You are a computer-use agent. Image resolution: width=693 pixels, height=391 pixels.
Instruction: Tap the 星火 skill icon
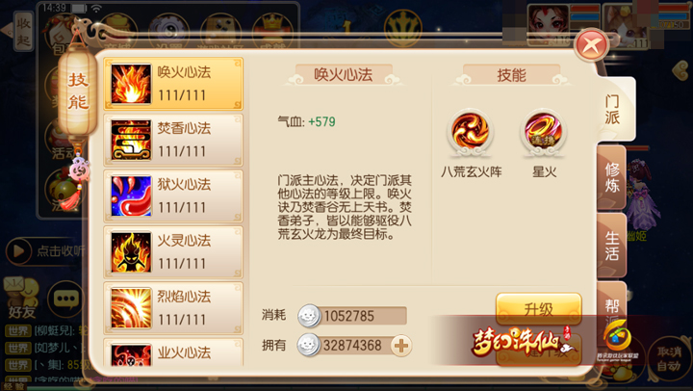[x=544, y=132]
